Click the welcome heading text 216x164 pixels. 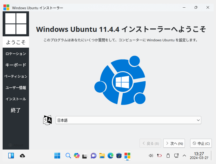point(121,29)
